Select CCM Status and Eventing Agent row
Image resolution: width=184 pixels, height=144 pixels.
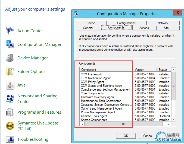coord(126,86)
